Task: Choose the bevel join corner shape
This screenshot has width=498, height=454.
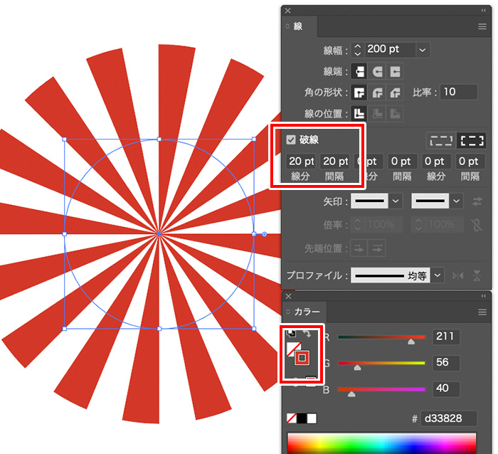Action: [395, 93]
